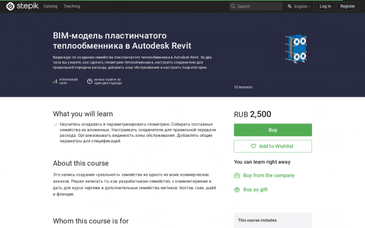Open Buy as gift link
The image size is (365, 228).
255,190
